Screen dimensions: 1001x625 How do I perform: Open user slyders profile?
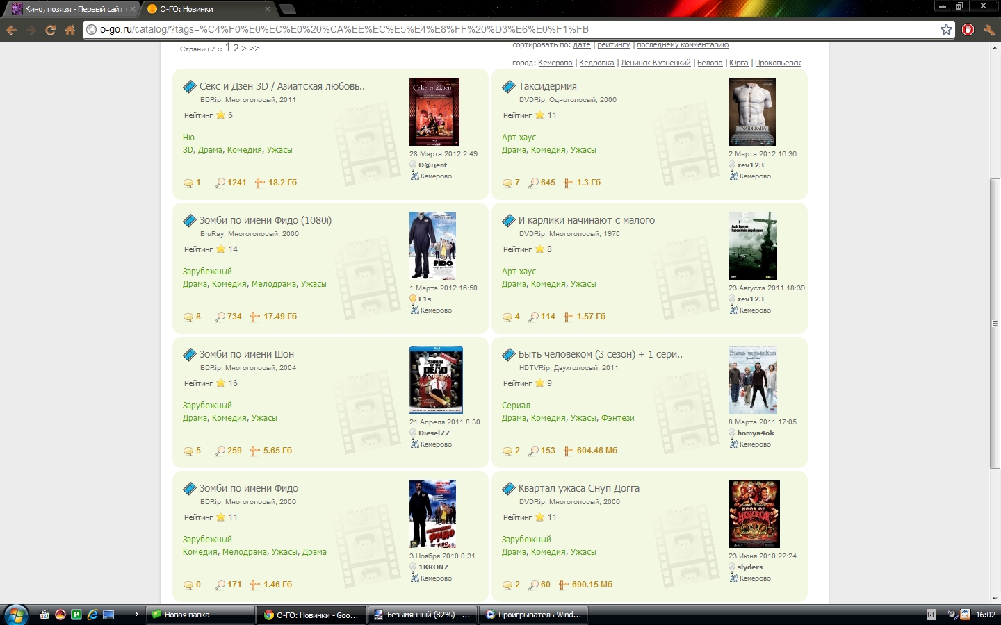point(750,567)
